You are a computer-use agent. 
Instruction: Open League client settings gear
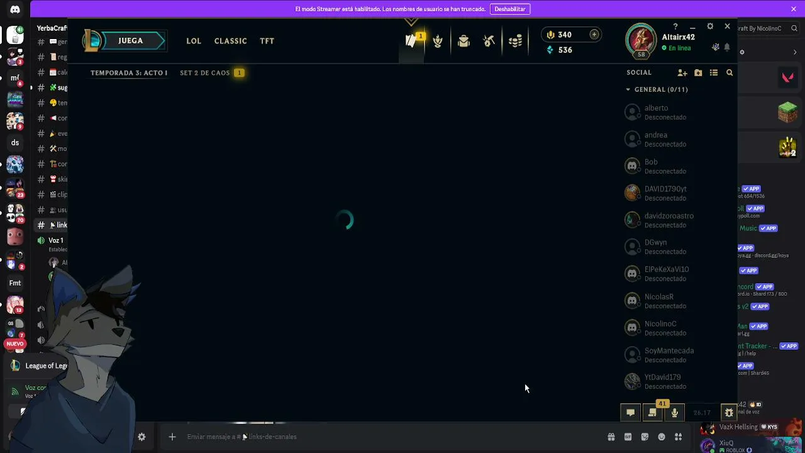click(x=710, y=26)
